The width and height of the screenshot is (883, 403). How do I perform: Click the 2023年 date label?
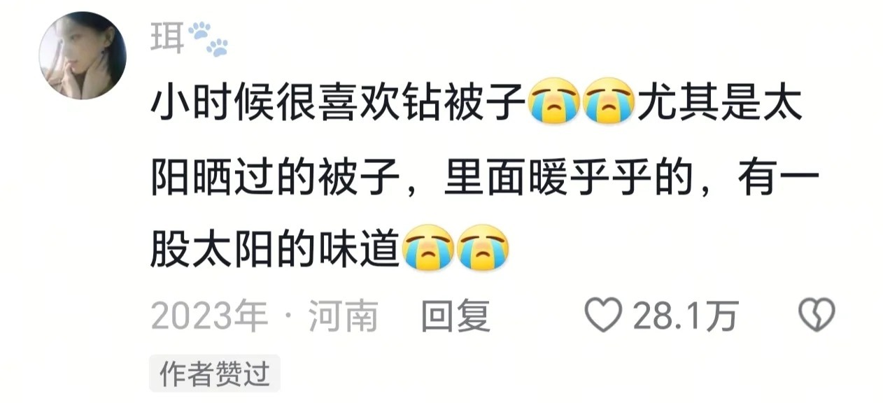coord(210,316)
